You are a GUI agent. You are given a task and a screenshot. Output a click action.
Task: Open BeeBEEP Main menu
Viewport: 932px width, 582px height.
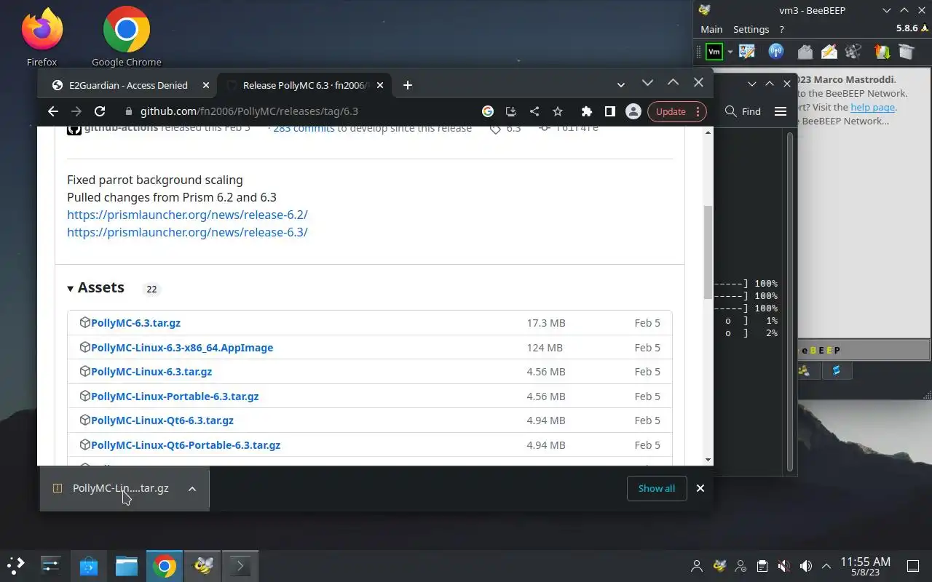pos(711,29)
